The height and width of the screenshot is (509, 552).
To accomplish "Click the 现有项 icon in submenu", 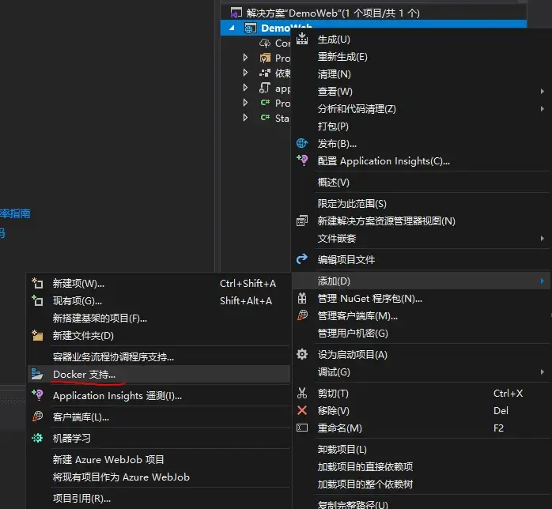I will (37, 300).
